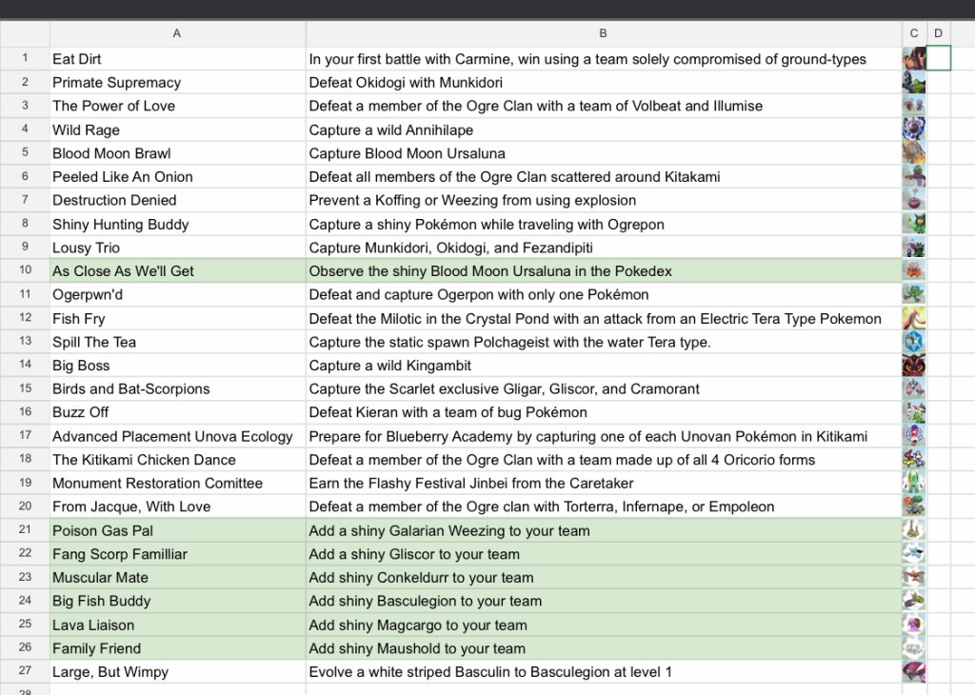The height and width of the screenshot is (695, 975).
Task: Select column A header
Action: coord(177,33)
